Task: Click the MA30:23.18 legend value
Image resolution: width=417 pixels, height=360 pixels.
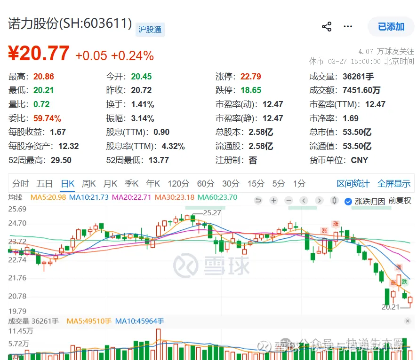Action: (x=175, y=197)
